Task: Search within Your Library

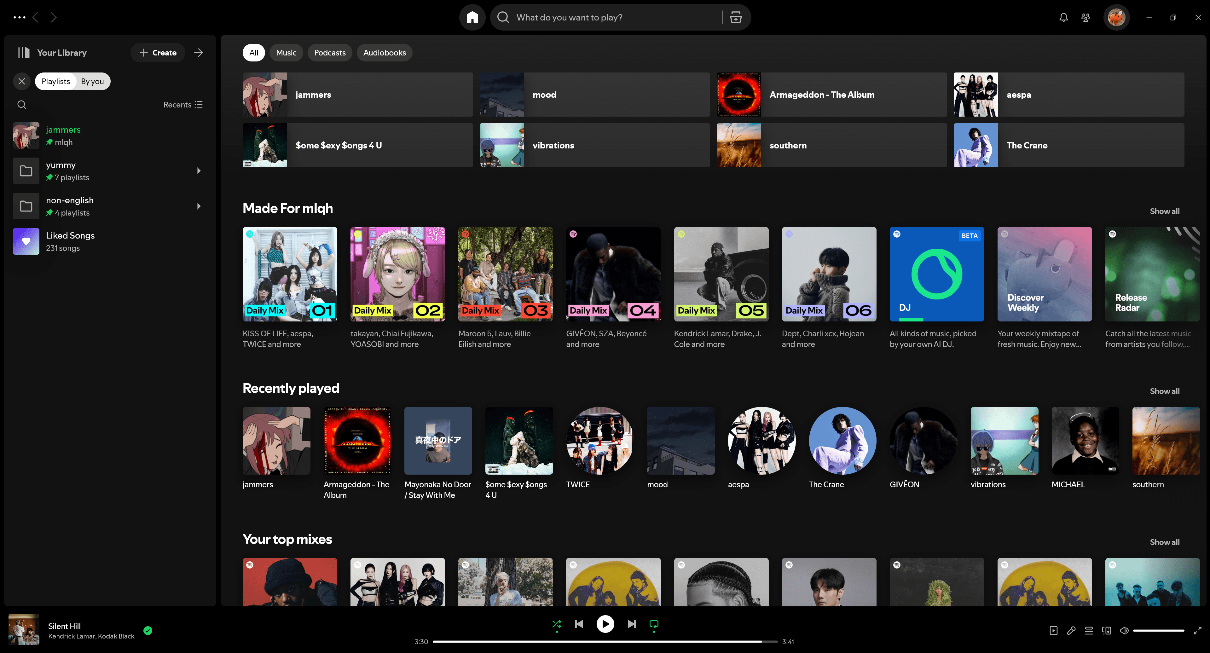Action: point(22,105)
